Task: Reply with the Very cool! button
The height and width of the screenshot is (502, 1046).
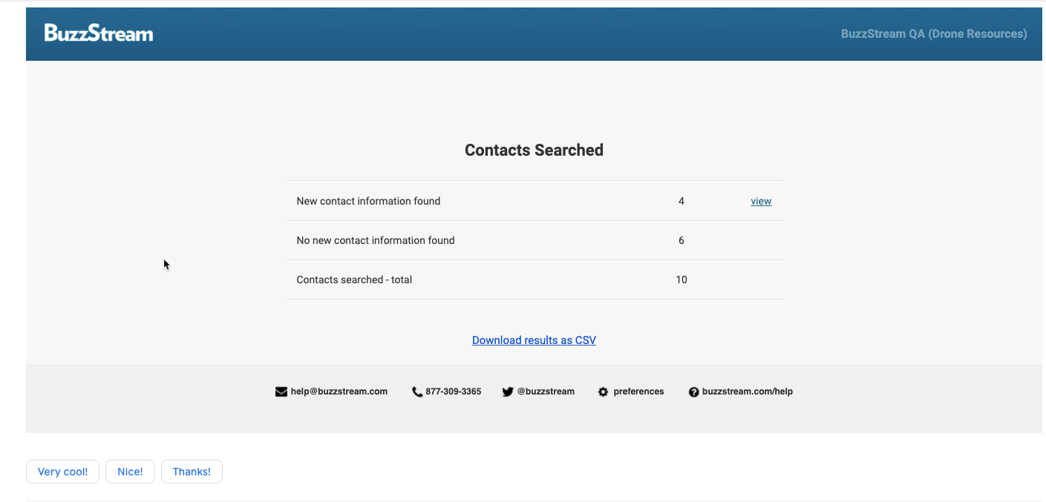Action: pyautogui.click(x=63, y=472)
